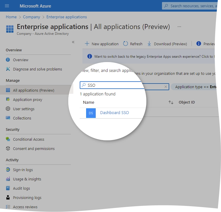The width and height of the screenshot is (221, 212).
Task: Open the Dashboard SSO application link
Action: pos(115,113)
